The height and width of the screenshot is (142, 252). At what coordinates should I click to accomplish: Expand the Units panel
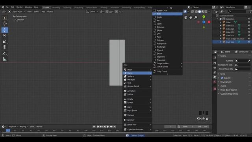click(x=222, y=74)
